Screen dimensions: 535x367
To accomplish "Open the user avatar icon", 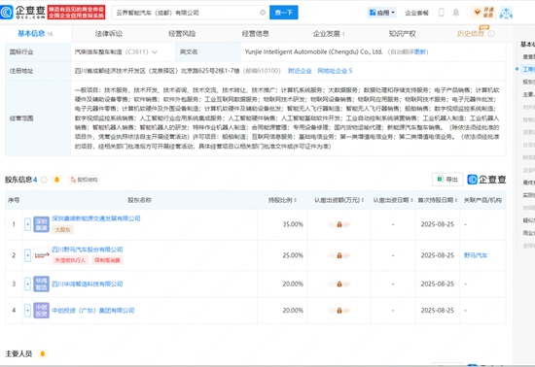I will (506, 13).
